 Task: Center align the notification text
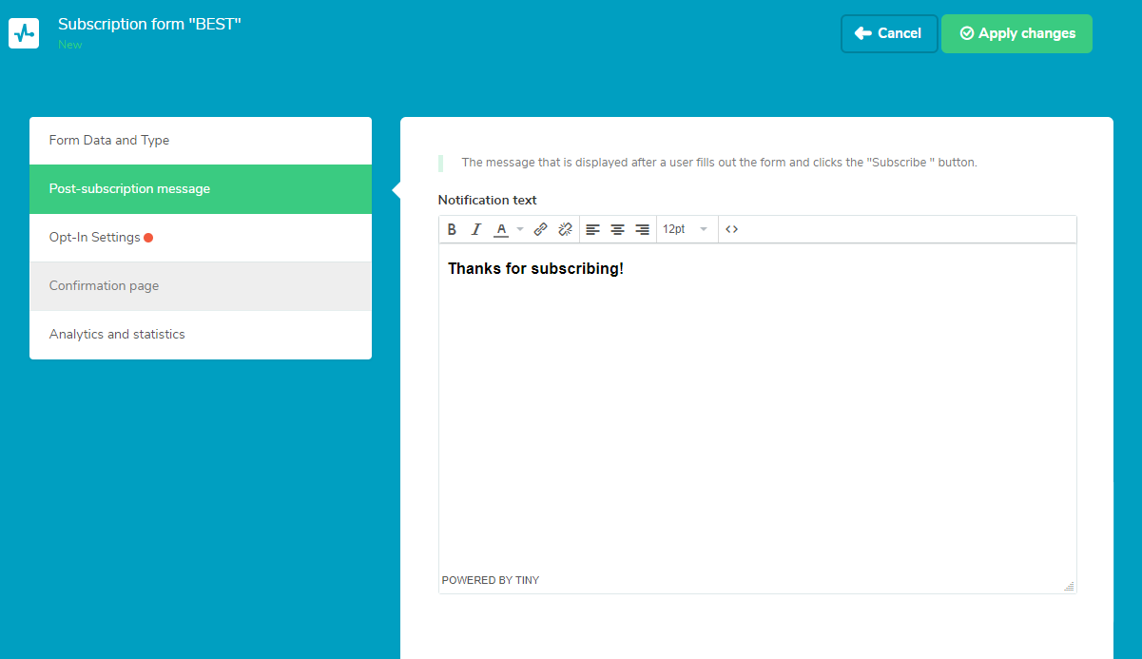(617, 229)
